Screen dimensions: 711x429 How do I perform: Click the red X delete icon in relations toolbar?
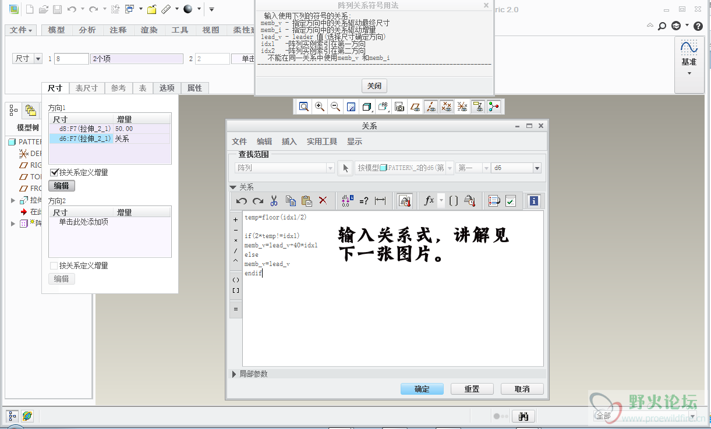pyautogui.click(x=323, y=201)
